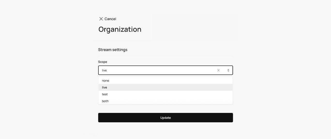The height and width of the screenshot is (139, 331).
Task: Click the up-down chevron in Scope field
Action: pyautogui.click(x=228, y=70)
